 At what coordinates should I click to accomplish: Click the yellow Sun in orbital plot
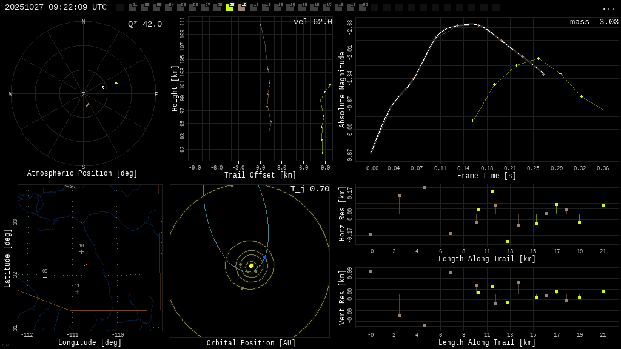point(251,265)
